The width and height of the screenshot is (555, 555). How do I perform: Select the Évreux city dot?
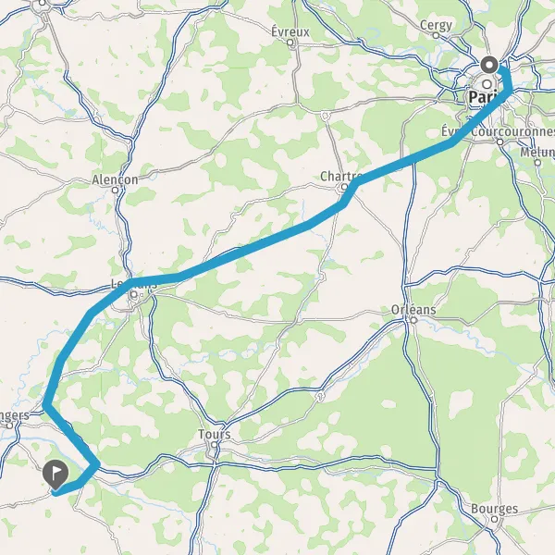[290, 43]
